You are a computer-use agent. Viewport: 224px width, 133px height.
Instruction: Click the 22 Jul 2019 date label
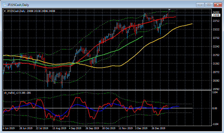click(x=42, y=128)
